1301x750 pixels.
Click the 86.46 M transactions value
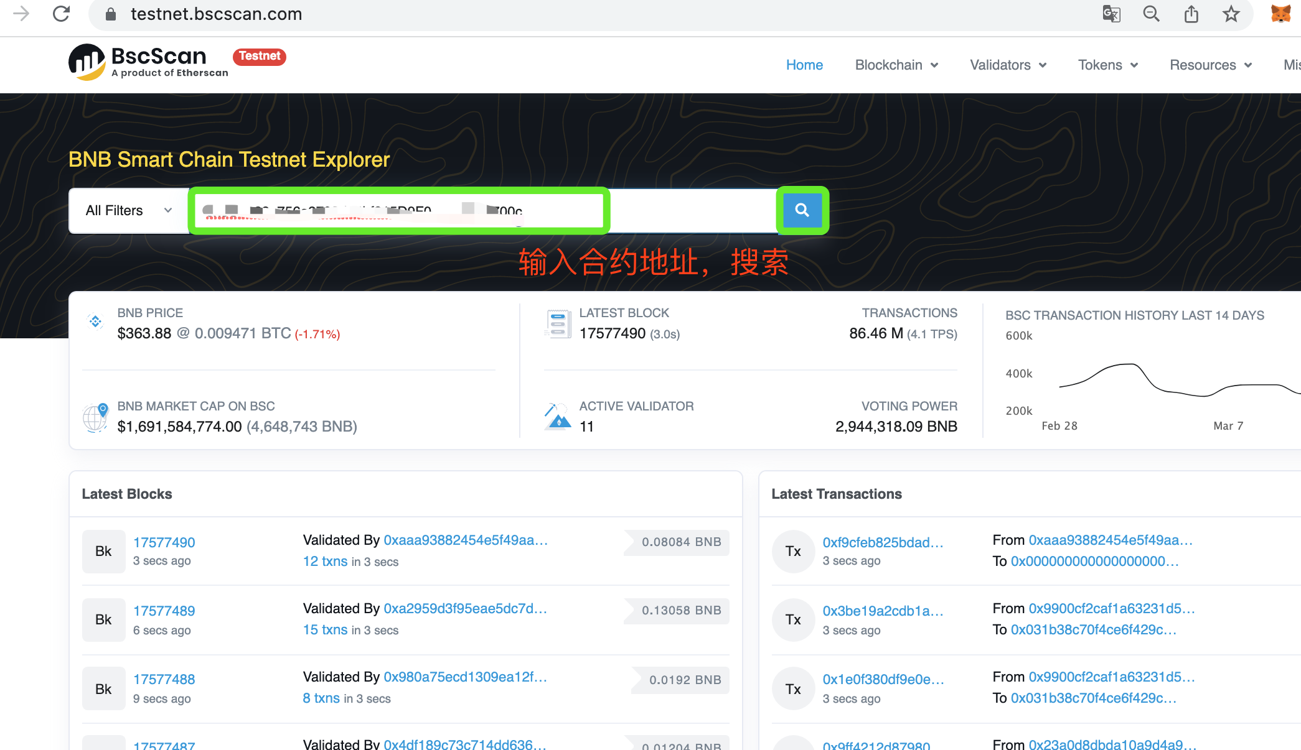pyautogui.click(x=876, y=333)
